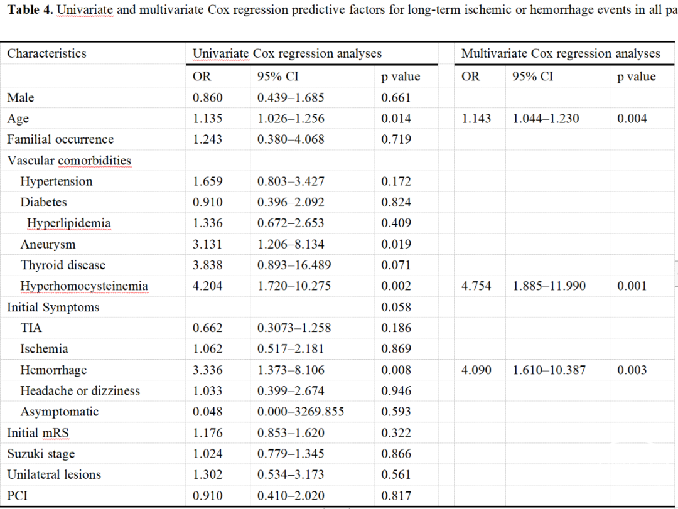The image size is (678, 509).
Task: Click 'Multivariate Cox regression analyses' header text
Action: [x=560, y=54]
